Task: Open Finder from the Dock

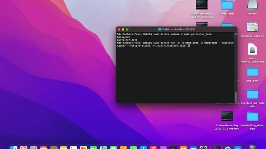Action: click(14, 148)
